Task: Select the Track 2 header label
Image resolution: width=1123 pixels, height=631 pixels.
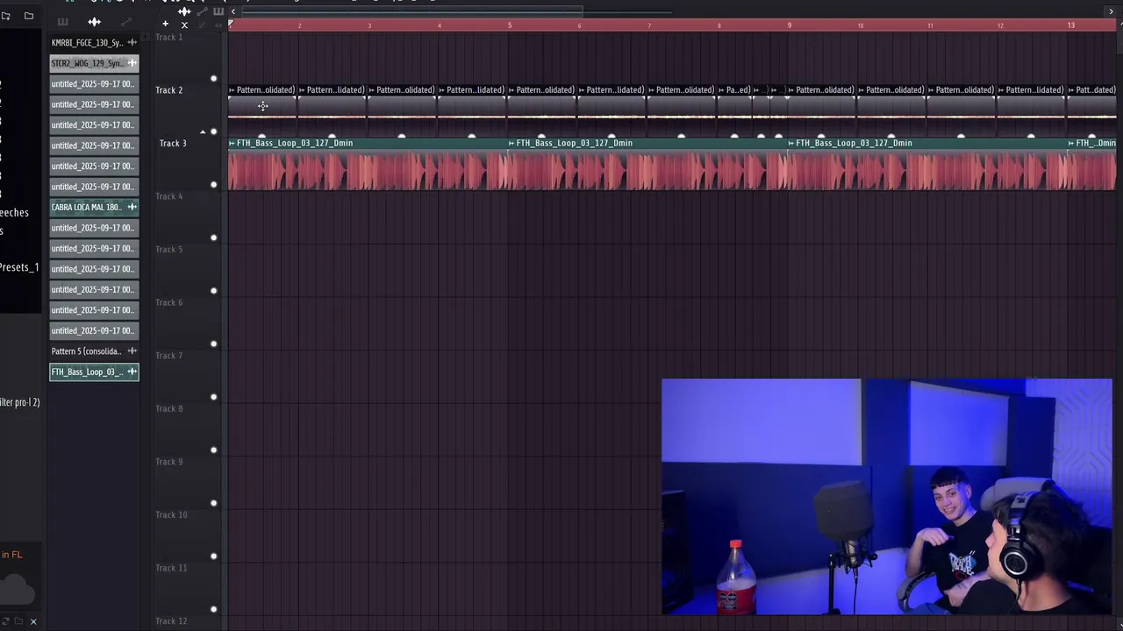Action: click(x=169, y=90)
